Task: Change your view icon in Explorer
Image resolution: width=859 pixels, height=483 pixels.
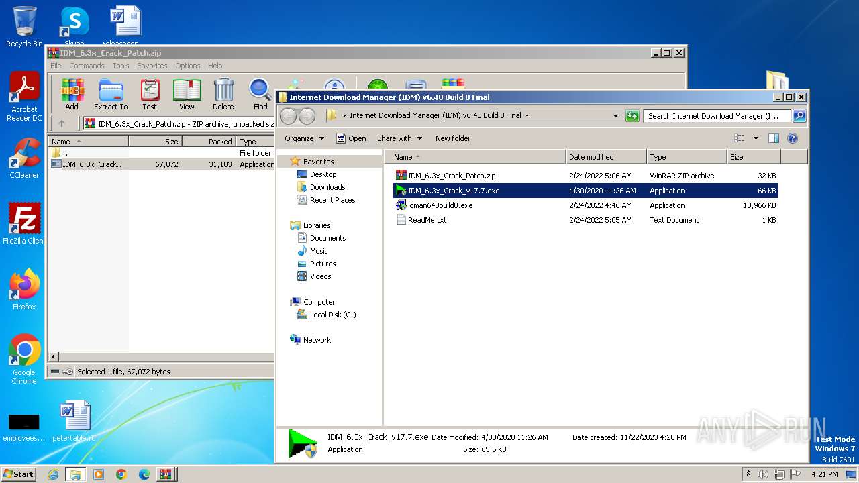Action: pyautogui.click(x=740, y=138)
